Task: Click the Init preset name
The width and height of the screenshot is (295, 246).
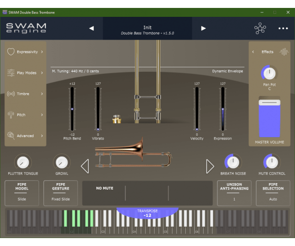Action: coord(147,28)
